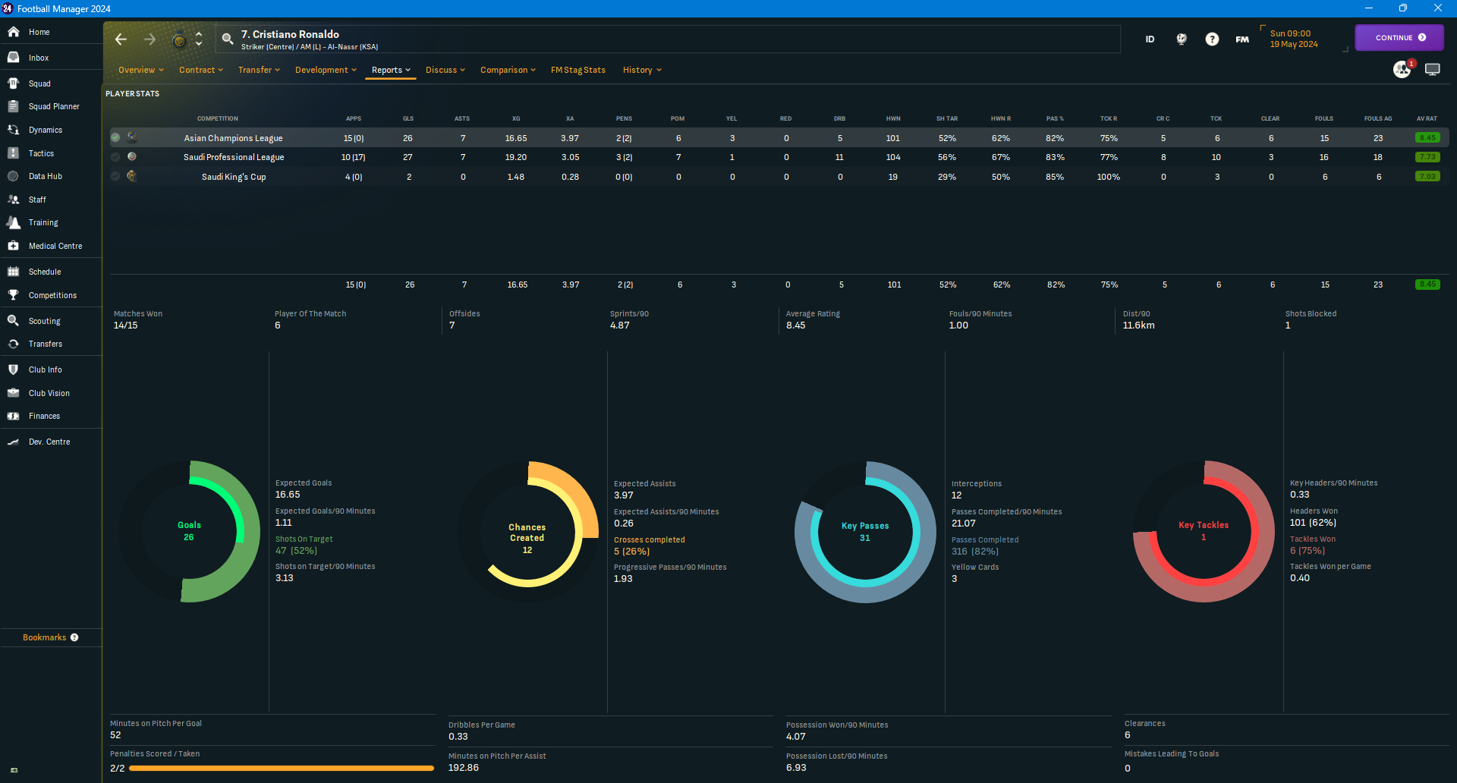The width and height of the screenshot is (1457, 783).
Task: Expand the Comparison dropdown menu
Action: [508, 70]
